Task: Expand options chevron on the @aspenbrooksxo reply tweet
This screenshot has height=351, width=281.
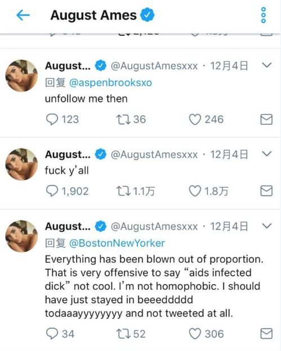Action: 267,65
